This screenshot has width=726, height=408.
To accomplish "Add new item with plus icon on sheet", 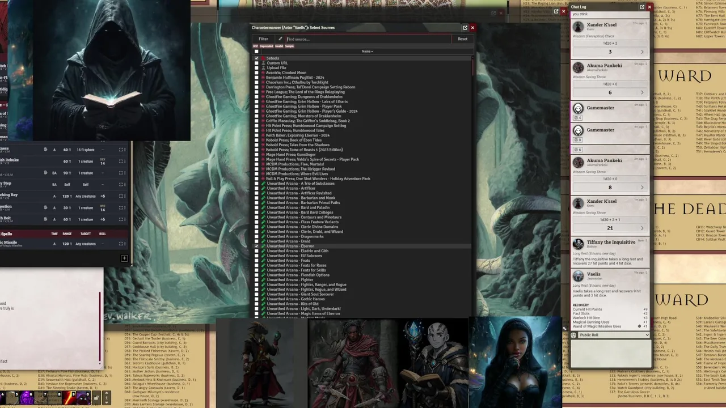I will [124, 258].
